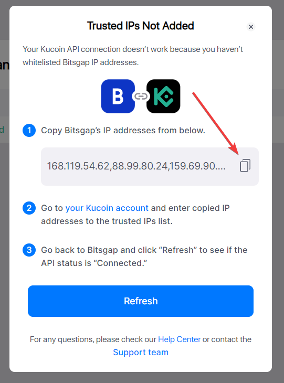
Task: Click the step 3 number badge
Action: pyautogui.click(x=29, y=250)
